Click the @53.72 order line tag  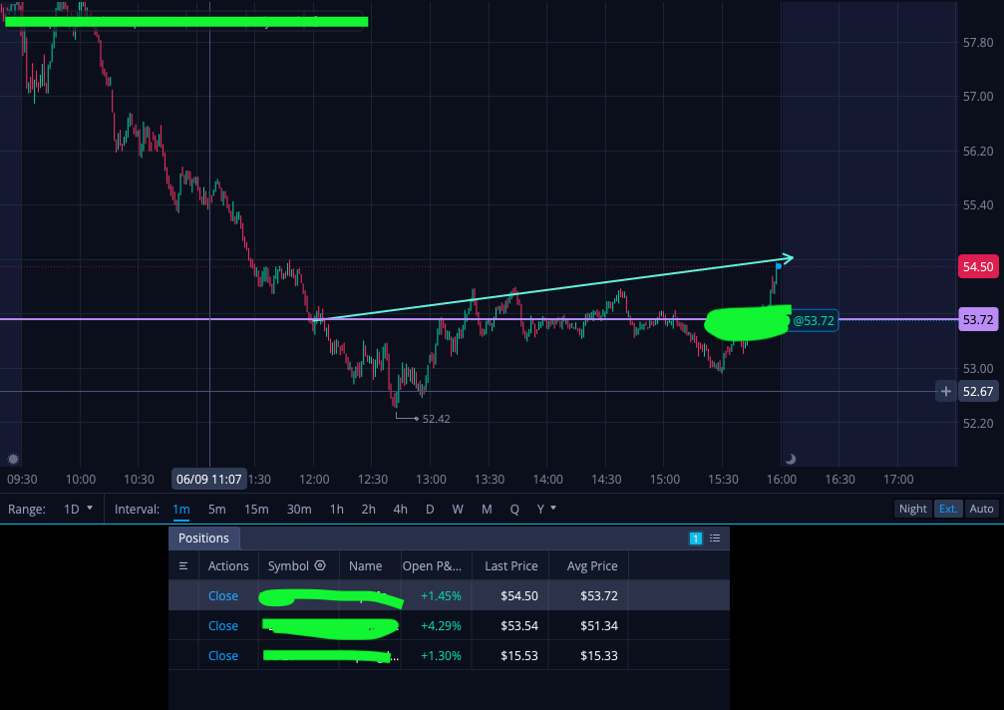[x=814, y=320]
